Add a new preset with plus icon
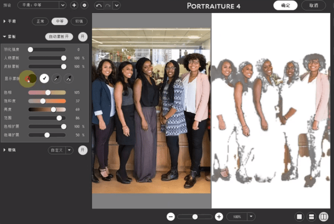Image resolution: width=334 pixels, height=224 pixels. [x=74, y=5]
